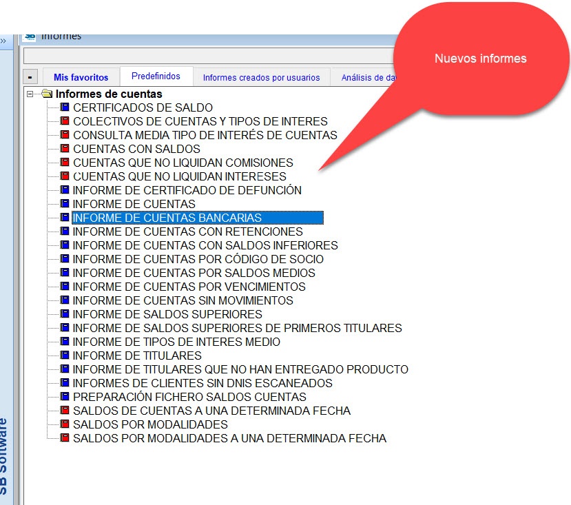571x505 pixels.
Task: Open the CUENTAS QUE NO LIQUIDAN COMISIONES report
Action: pyautogui.click(x=183, y=163)
